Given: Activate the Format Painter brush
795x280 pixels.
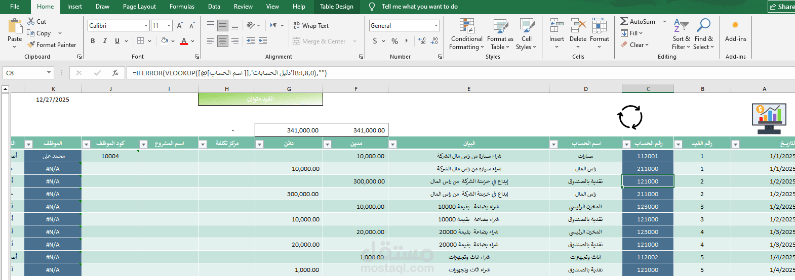Looking at the screenshot, I should 31,44.
